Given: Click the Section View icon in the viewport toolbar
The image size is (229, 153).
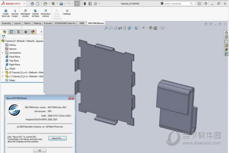Looking at the screenshot, I should pyautogui.click(x=120, y=28).
